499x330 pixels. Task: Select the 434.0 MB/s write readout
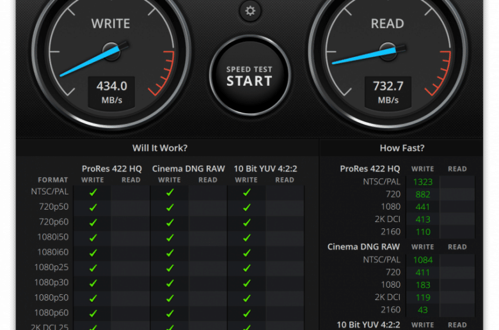coord(112,92)
